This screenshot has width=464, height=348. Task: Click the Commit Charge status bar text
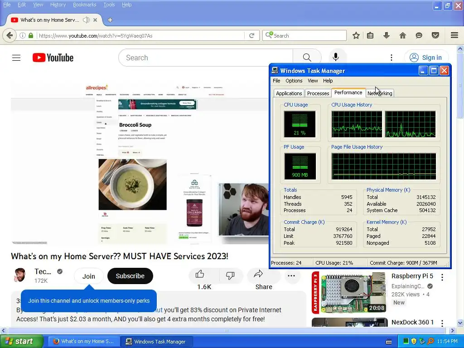coord(403,263)
